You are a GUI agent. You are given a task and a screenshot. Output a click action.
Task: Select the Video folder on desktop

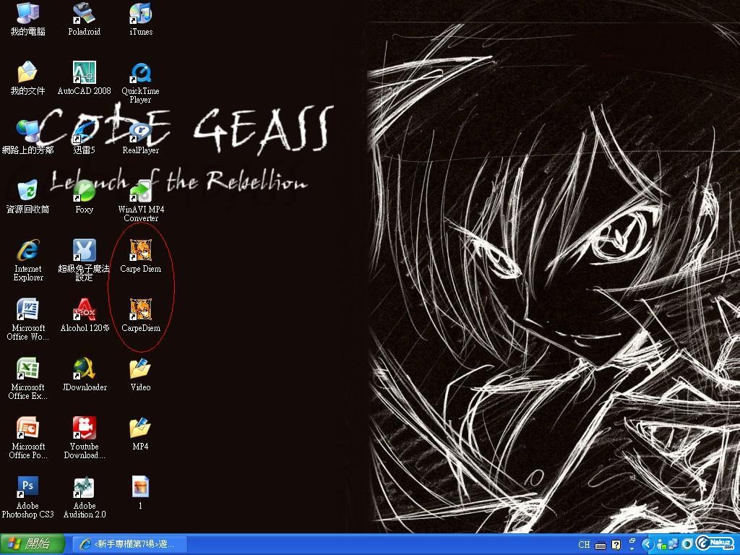pos(140,369)
